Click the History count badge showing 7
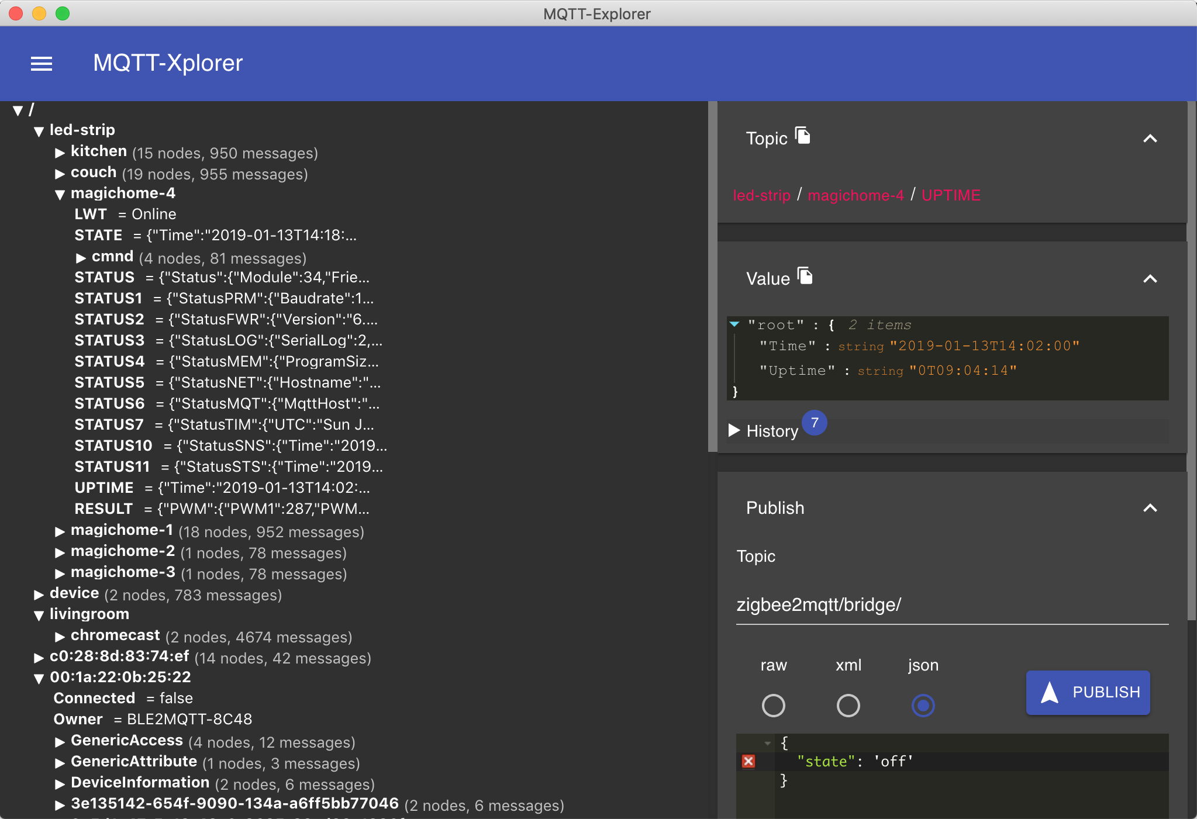 [814, 423]
